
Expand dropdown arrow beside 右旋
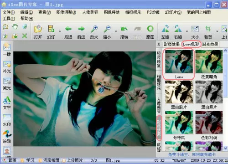click(x=187, y=31)
